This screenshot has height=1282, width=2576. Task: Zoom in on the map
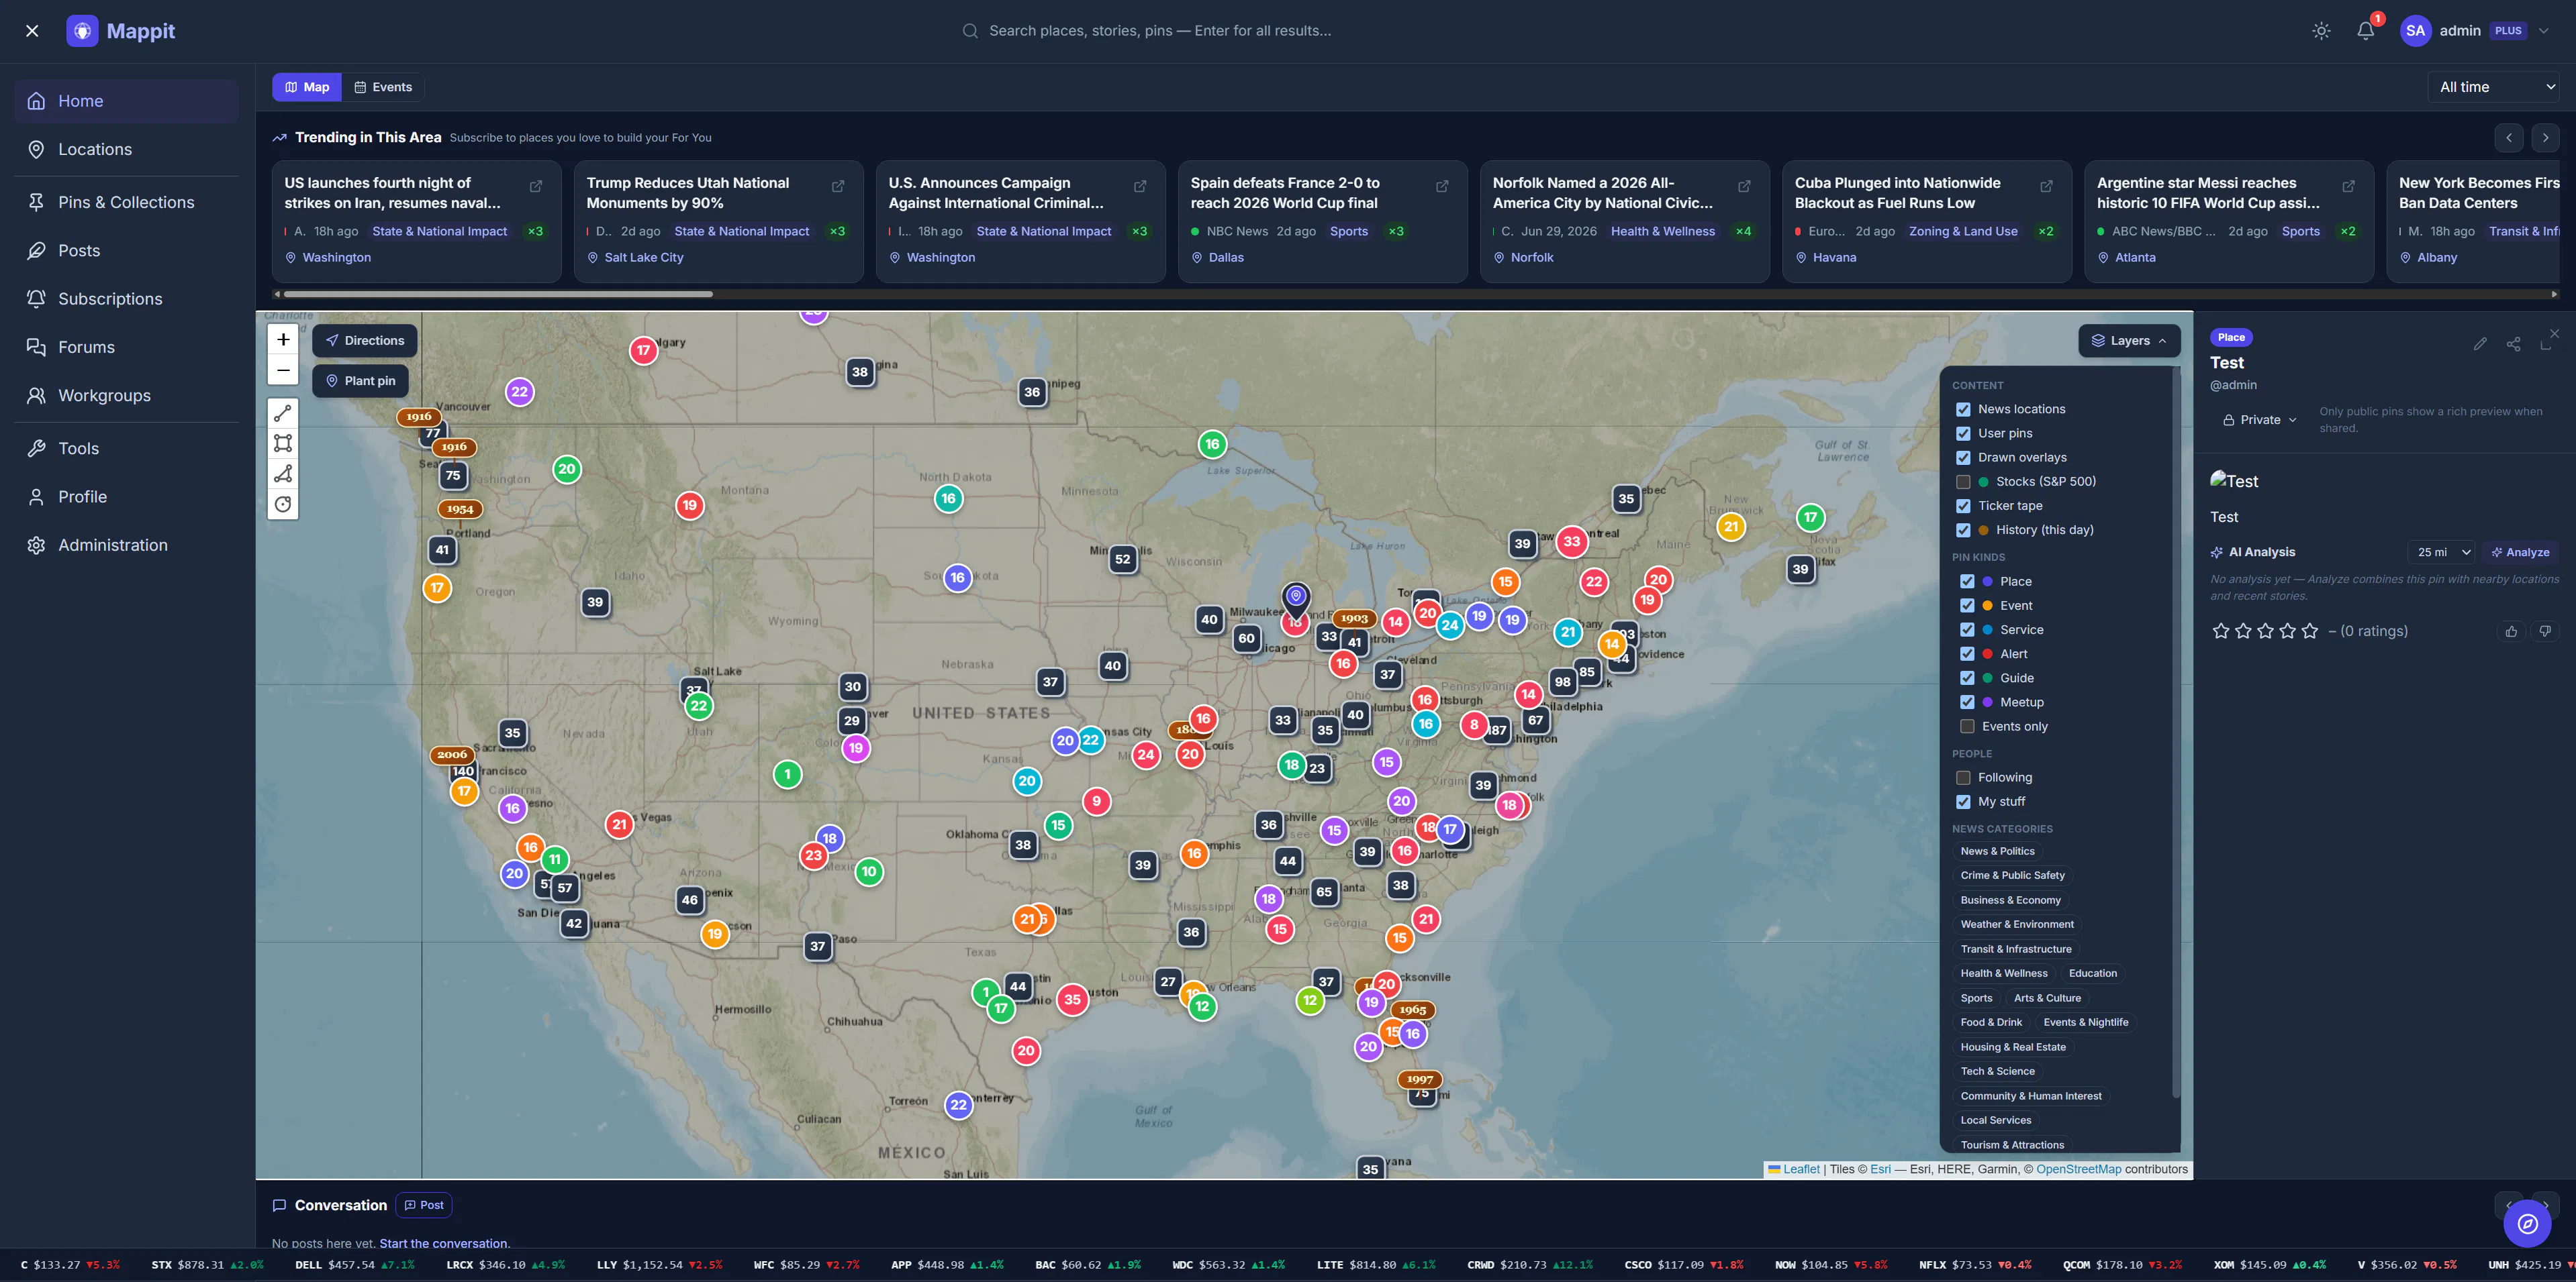tap(283, 339)
